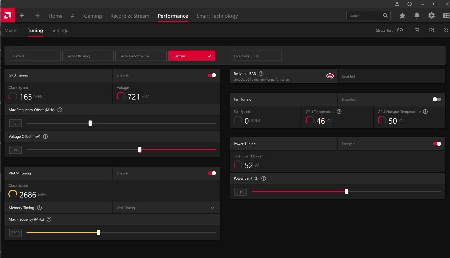Screen dimensions: 450x258
Task: Maximize the AMD Software window
Action: [435, 4]
